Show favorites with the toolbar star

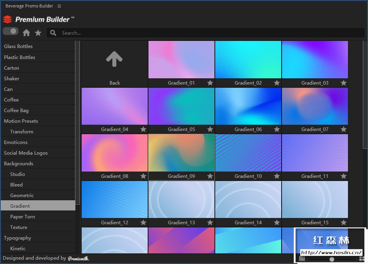(x=38, y=33)
